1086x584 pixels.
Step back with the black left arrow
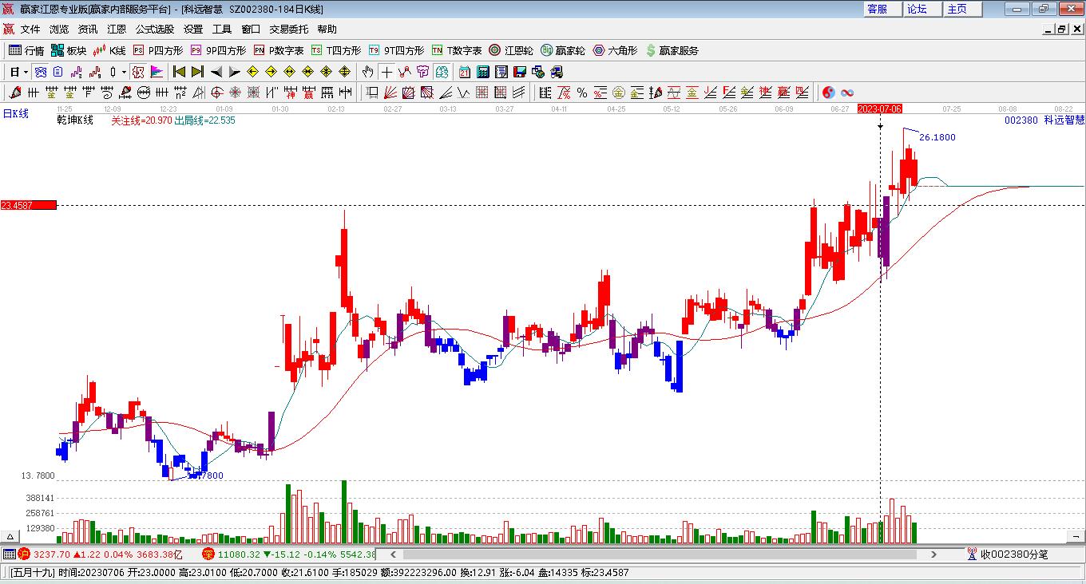click(216, 72)
